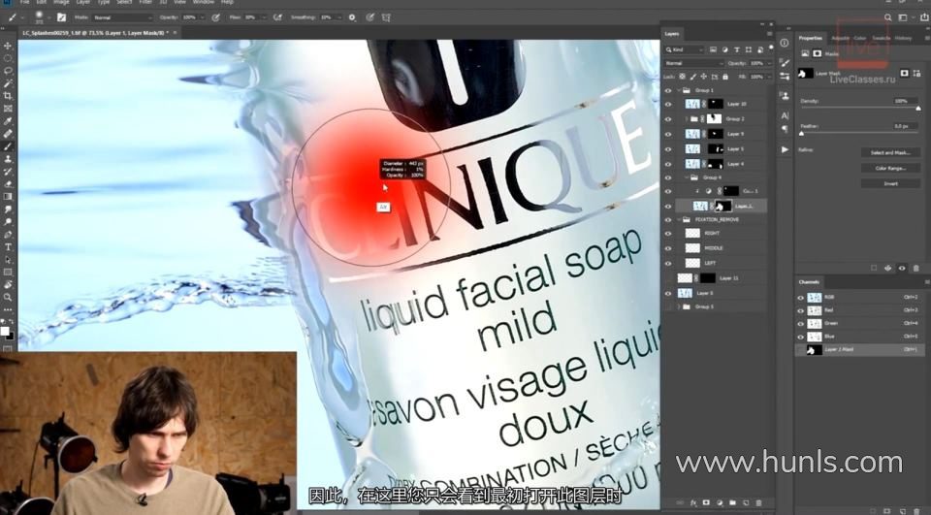Screen dimensions: 931x515
Task: Click the smoothing options gear icon
Action: point(352,17)
